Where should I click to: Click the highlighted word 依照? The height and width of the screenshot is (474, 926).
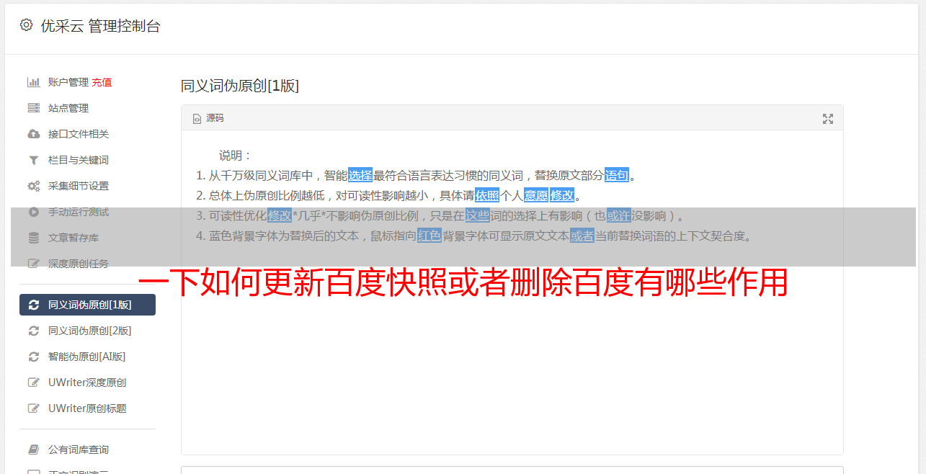coord(487,195)
